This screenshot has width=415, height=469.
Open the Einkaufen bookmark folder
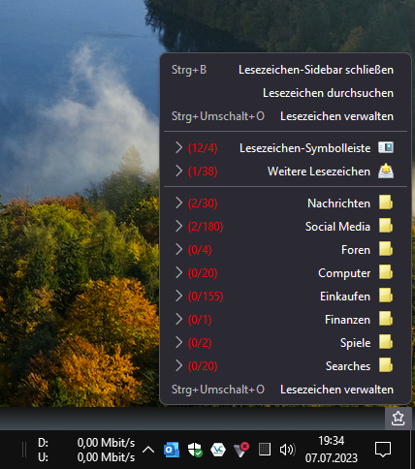pos(285,297)
